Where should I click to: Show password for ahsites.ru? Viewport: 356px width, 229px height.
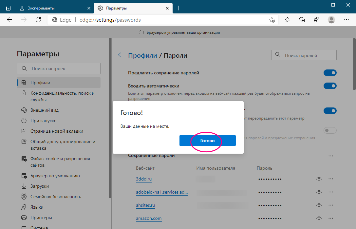click(319, 205)
